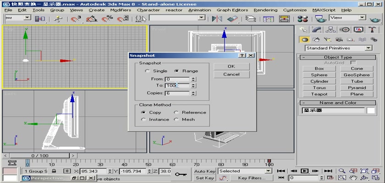Viewport: 385px width, 183px height.
Task: Collapse the Name and Color rollout
Action: [338, 102]
